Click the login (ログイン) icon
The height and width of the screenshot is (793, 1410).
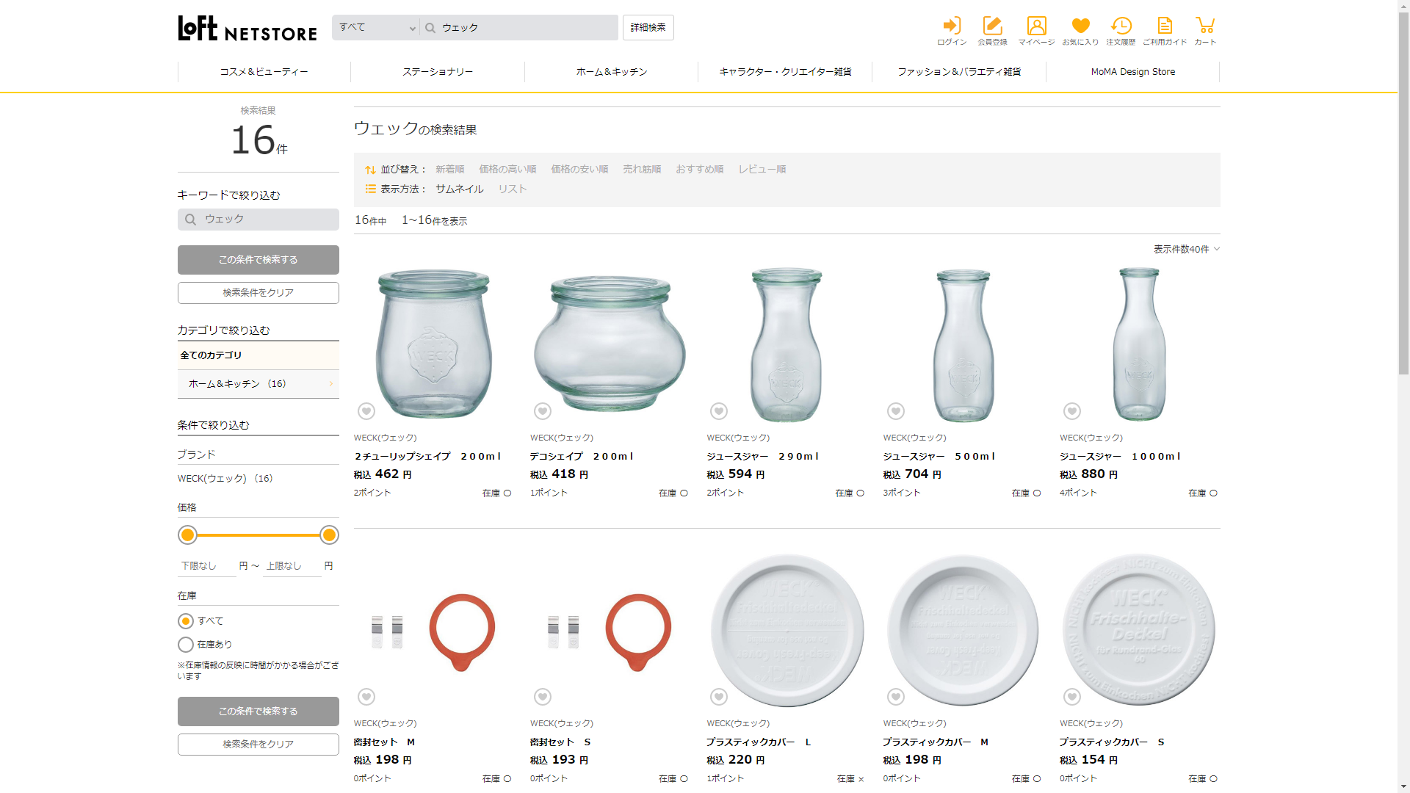point(952,30)
